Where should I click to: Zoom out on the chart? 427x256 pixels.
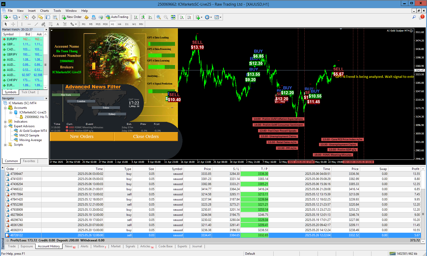click(166, 17)
